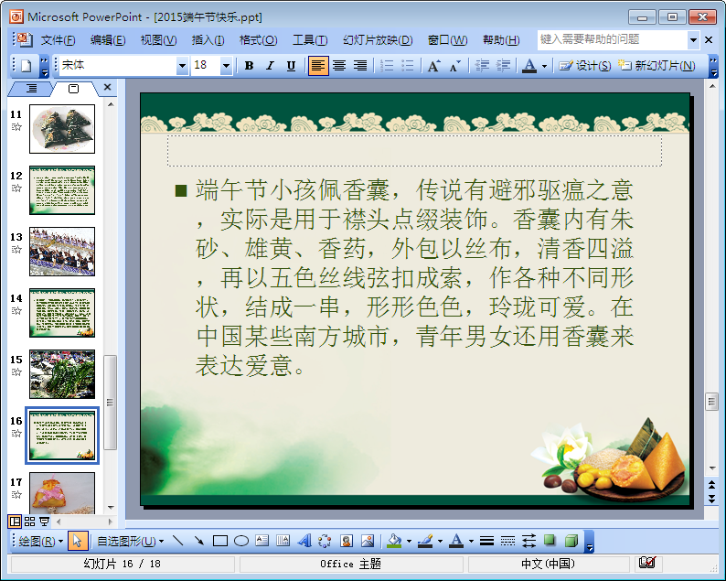
Task: Toggle numbered list formatting
Action: pyautogui.click(x=387, y=66)
